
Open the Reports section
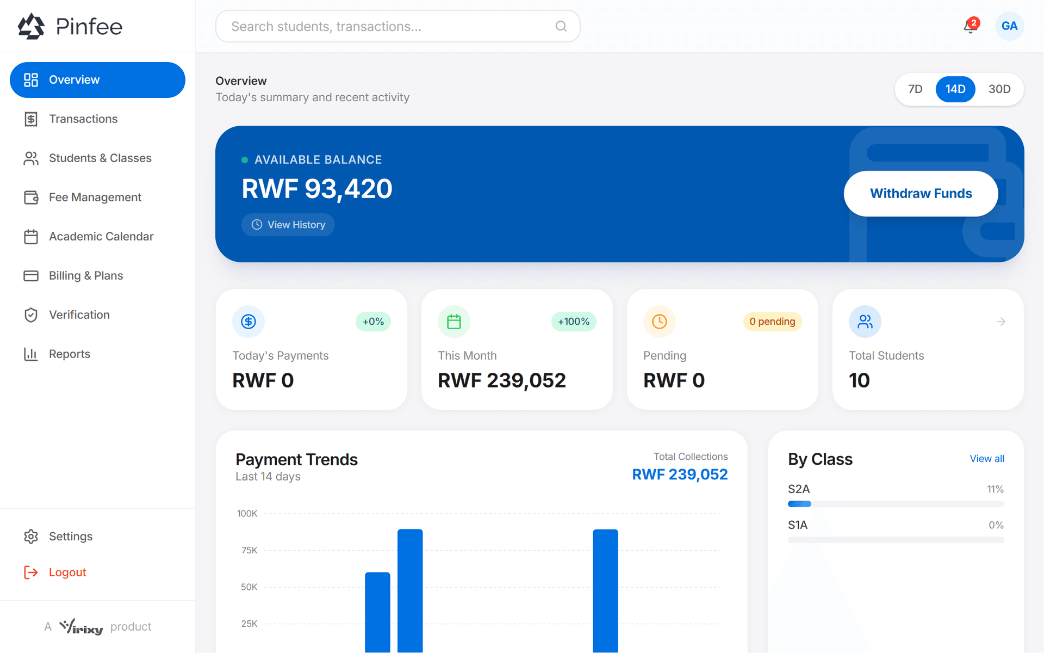point(98,354)
